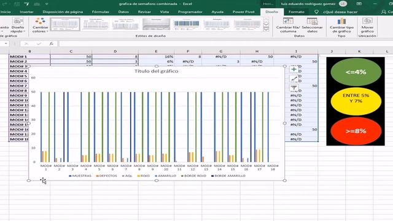393x221 pixels.
Task: Click the formula bar confirm checkmark
Action: pyautogui.click(x=39, y=44)
